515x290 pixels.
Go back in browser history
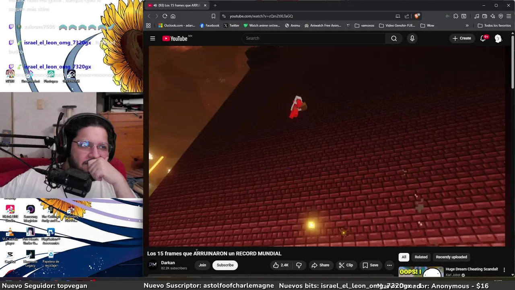tap(148, 16)
